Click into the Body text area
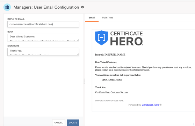 [x=43, y=37]
